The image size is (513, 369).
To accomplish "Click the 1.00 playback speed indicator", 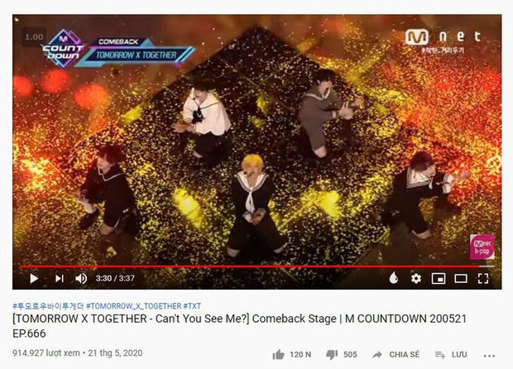I will point(34,37).
